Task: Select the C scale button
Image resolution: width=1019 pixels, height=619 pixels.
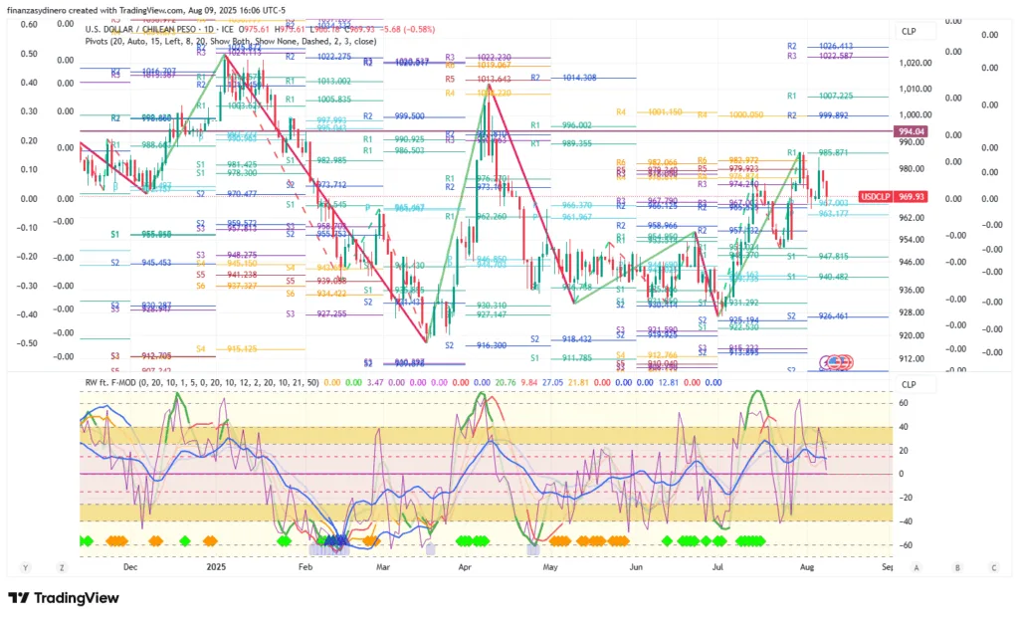Action: pyautogui.click(x=994, y=567)
